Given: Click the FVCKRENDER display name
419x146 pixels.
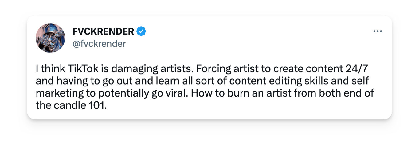Looking at the screenshot, I should 103,31.
